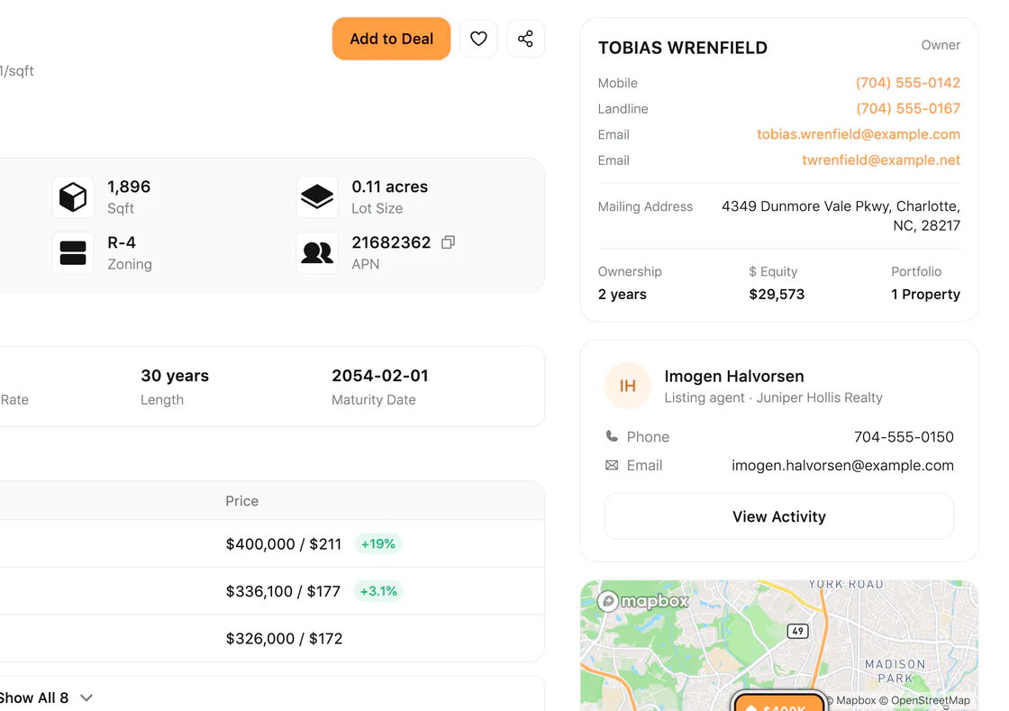
Task: Select the $400,000 / $211 price cell
Action: pos(284,544)
